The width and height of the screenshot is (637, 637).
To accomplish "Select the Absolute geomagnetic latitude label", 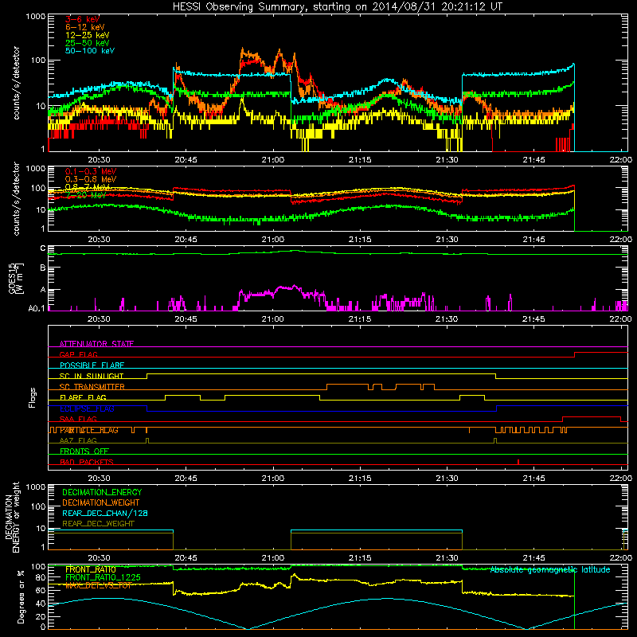I will (550, 569).
